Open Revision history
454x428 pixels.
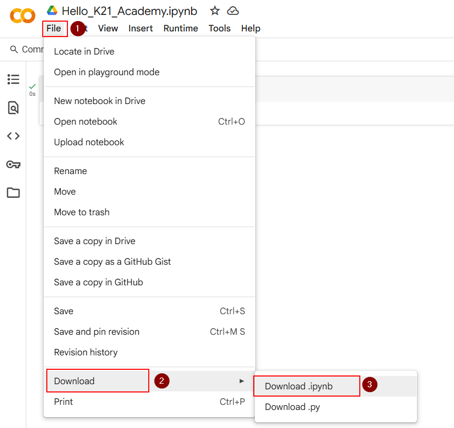pyautogui.click(x=149, y=352)
